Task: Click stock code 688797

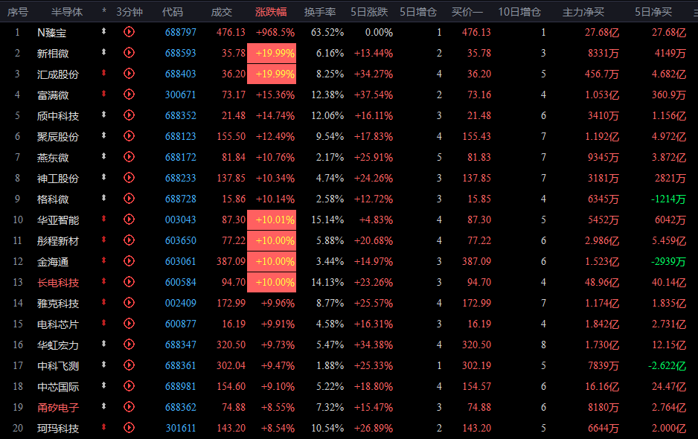Action: click(x=180, y=33)
